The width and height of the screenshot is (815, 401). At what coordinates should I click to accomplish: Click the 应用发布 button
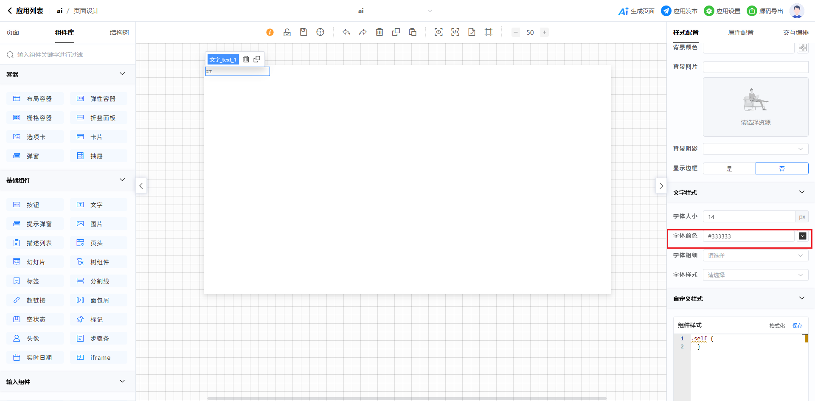pos(679,11)
